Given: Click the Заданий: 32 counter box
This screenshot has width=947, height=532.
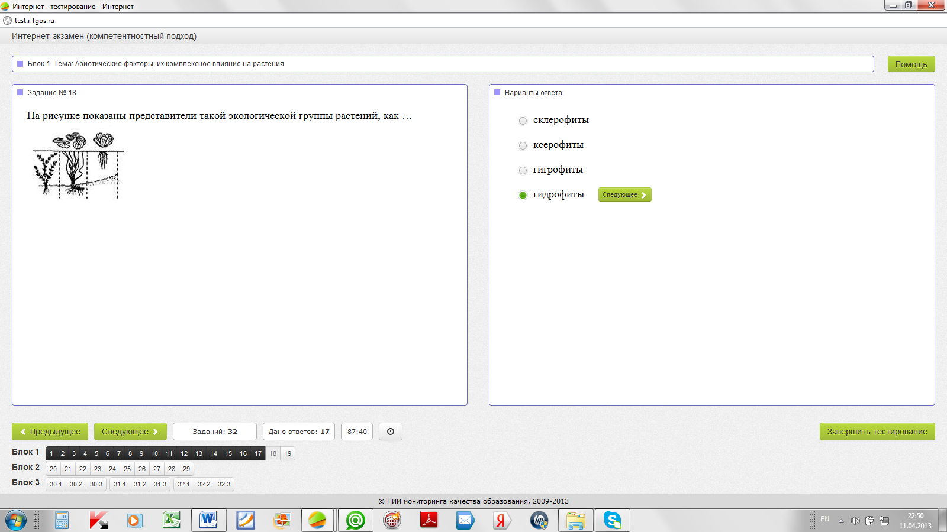Looking at the screenshot, I should [x=215, y=432].
